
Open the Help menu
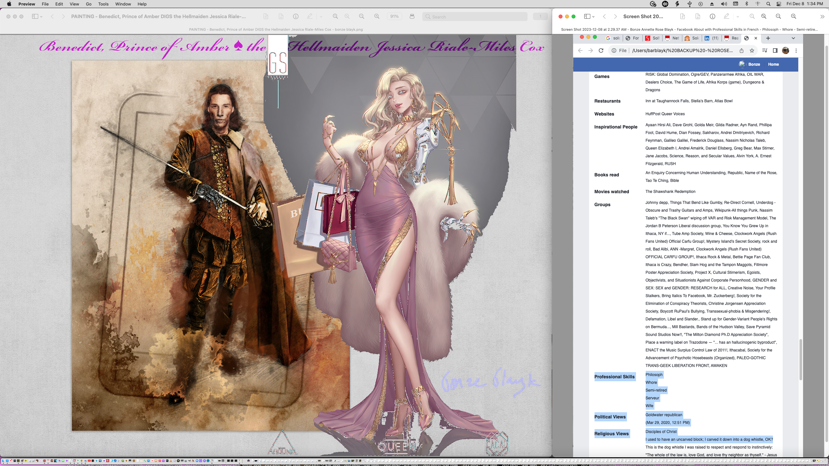click(x=142, y=4)
